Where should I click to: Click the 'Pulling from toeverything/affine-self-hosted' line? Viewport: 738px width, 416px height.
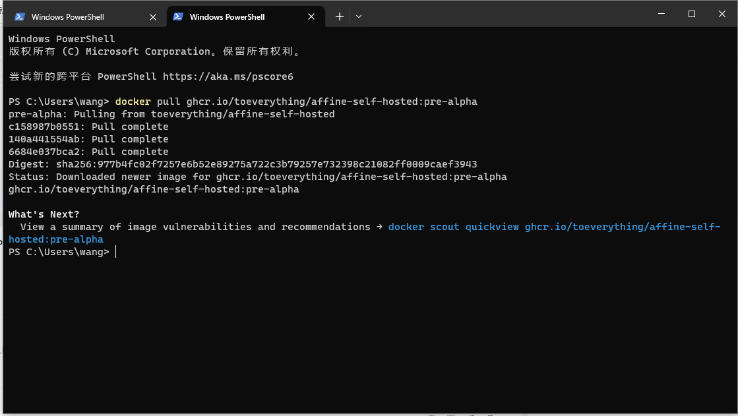tap(171, 114)
